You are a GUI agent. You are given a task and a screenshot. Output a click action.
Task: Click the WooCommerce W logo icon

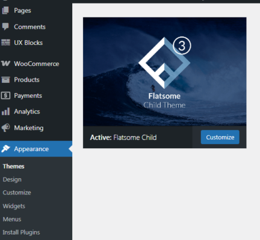pos(5,64)
